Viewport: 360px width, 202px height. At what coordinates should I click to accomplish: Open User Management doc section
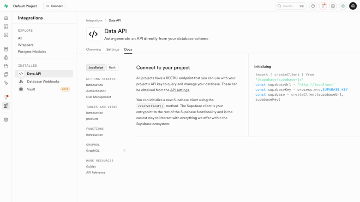pos(98,97)
